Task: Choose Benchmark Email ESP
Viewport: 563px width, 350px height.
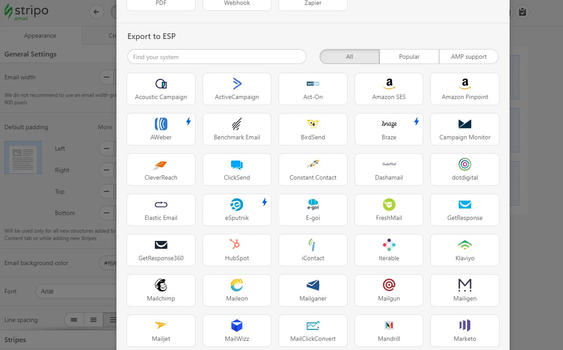Action: [x=237, y=129]
